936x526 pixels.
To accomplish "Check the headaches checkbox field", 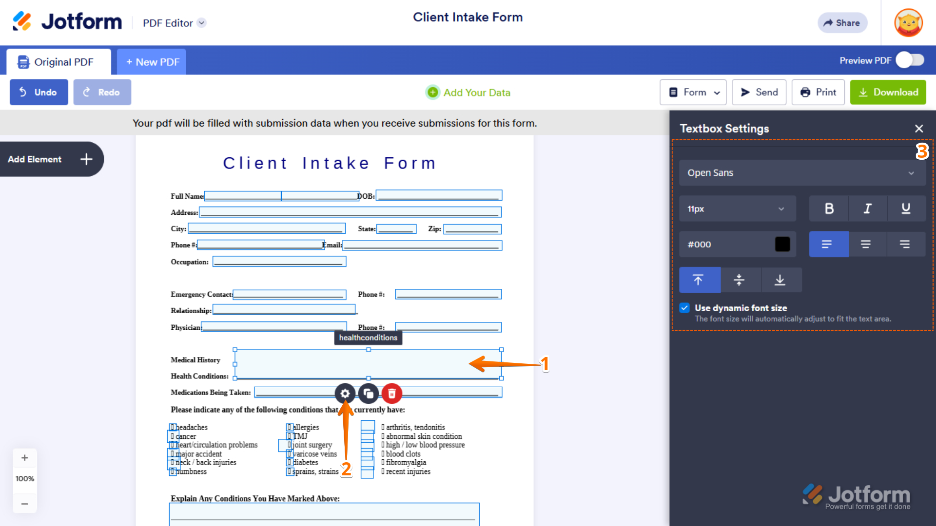I will click(173, 427).
